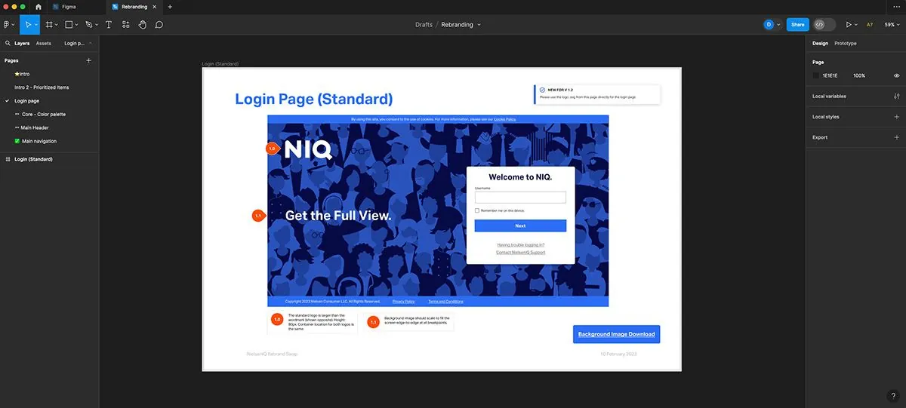
Task: Click Terms and Conditions footer link
Action: pos(445,301)
